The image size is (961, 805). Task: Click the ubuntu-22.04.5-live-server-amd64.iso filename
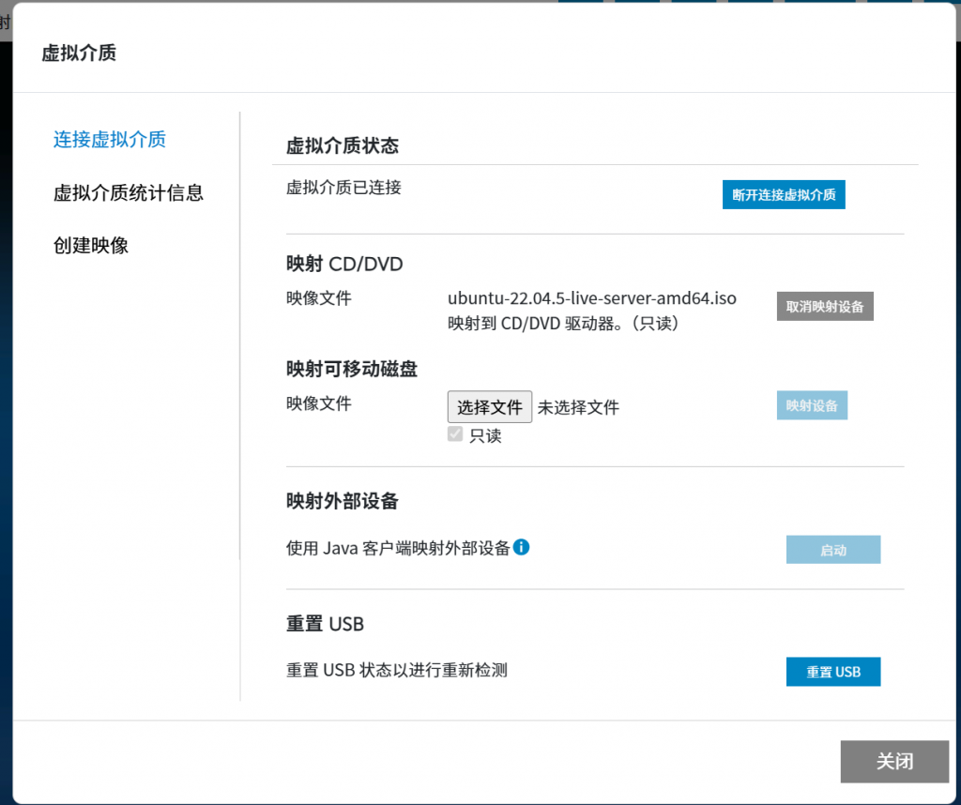591,298
